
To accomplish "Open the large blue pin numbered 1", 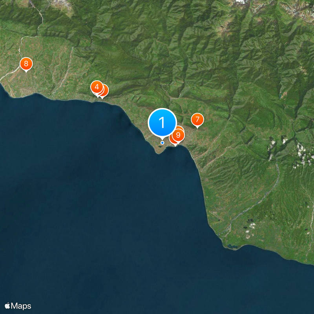I will 162,123.
